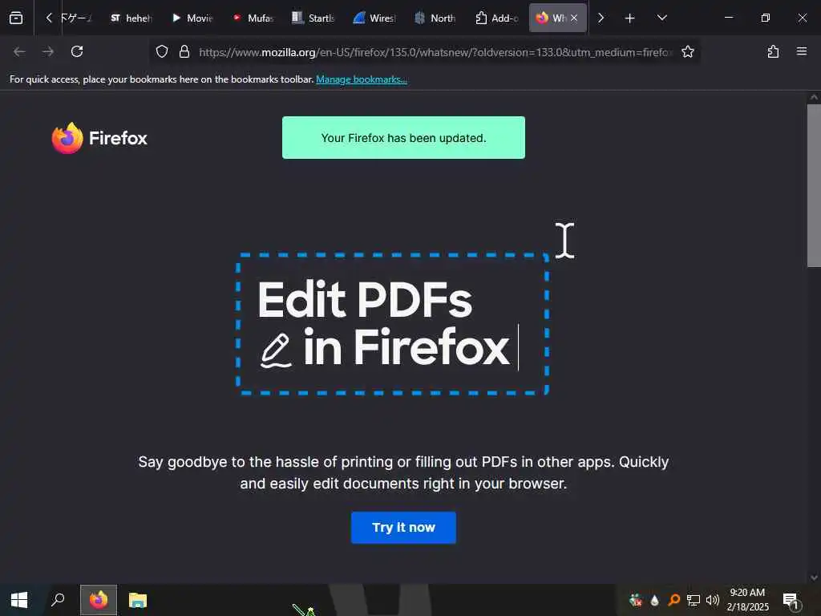Open the Extensions puzzle icon
The width and height of the screenshot is (821, 616).
(x=773, y=51)
